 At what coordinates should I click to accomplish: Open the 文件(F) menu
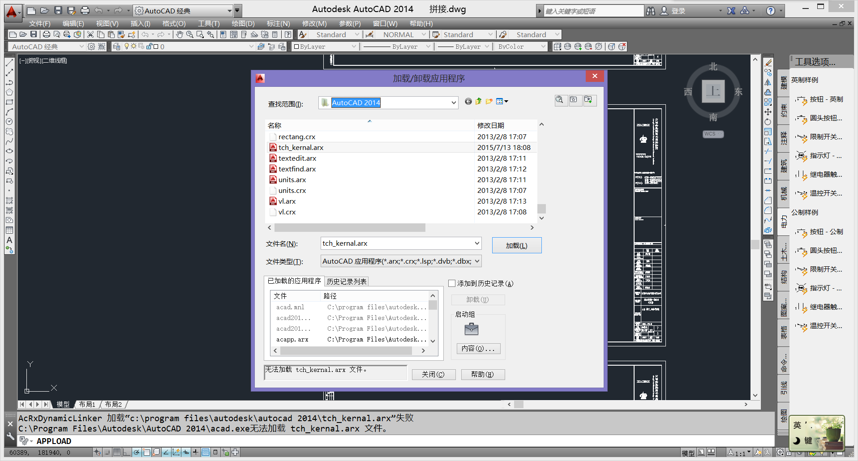pos(39,23)
